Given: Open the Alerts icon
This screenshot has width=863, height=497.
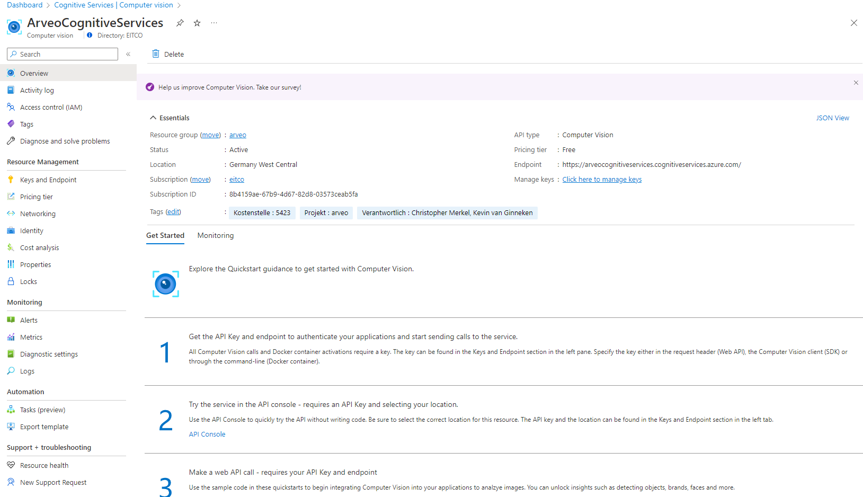Looking at the screenshot, I should click(x=11, y=320).
